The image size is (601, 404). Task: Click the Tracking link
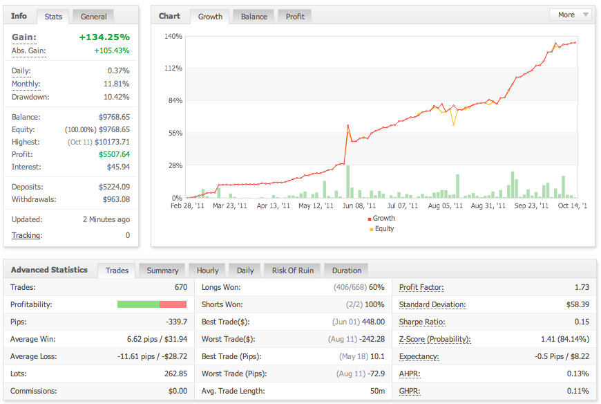26,235
